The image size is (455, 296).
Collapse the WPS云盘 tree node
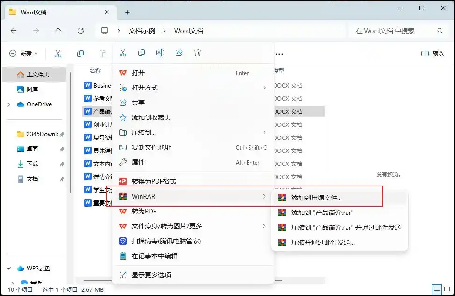(x=9, y=268)
